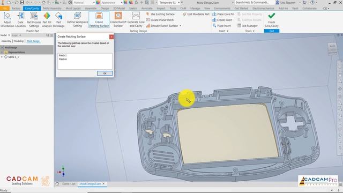Click Finish Core/Cavity checkmark
The width and height of the screenshot is (343, 193).
click(272, 20)
